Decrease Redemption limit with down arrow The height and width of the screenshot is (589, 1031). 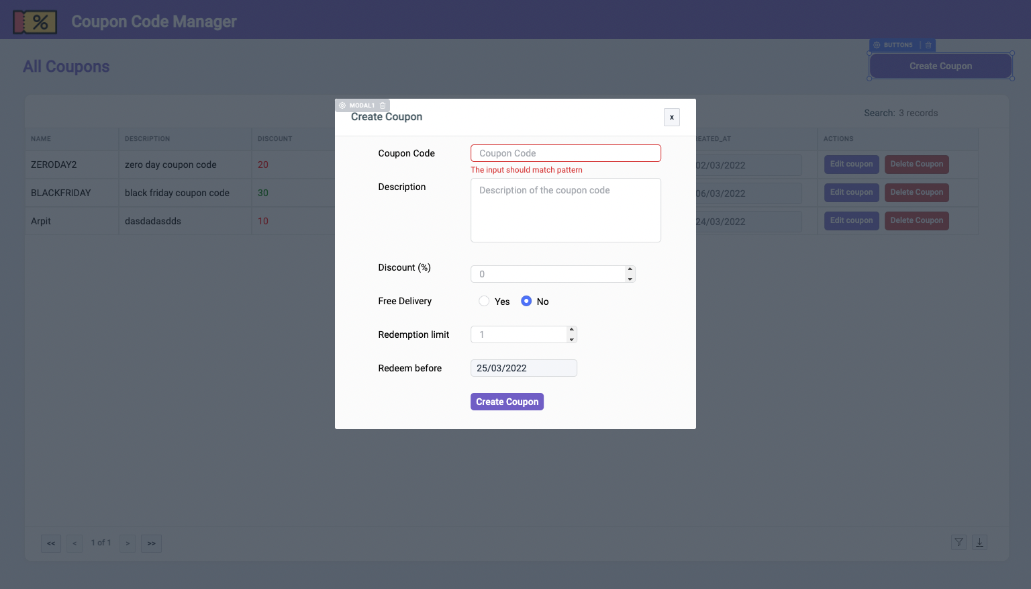572,339
